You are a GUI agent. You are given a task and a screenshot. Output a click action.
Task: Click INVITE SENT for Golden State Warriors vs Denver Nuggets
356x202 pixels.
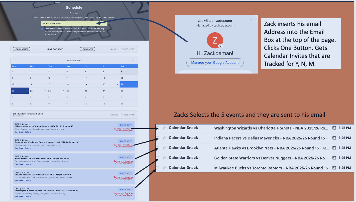click(126, 141)
